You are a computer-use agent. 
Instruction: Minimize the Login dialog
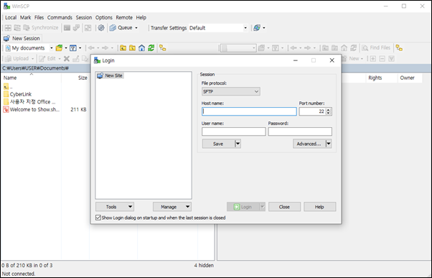click(x=296, y=60)
